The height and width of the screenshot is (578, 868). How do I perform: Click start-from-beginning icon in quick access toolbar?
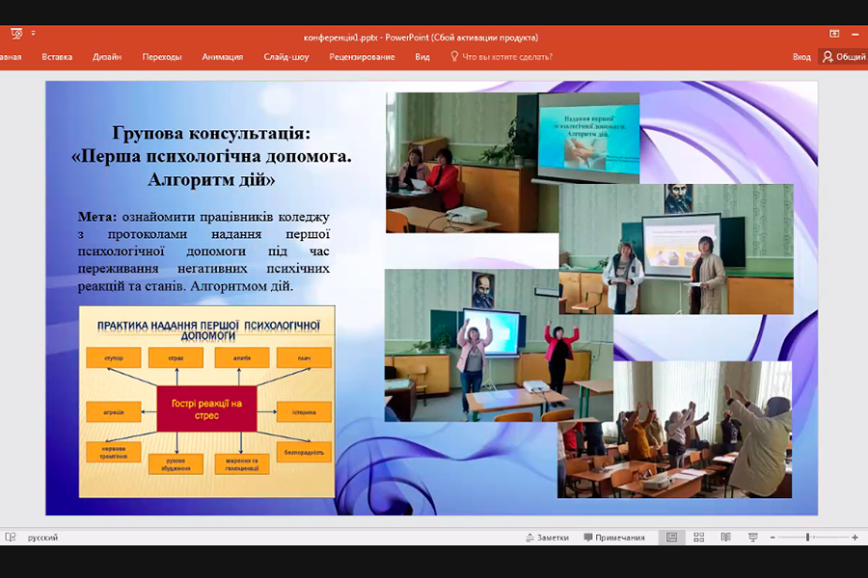pos(16,35)
